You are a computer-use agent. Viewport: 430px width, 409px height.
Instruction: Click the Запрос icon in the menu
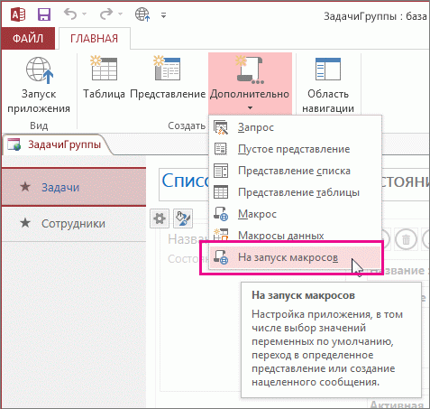[x=221, y=127]
